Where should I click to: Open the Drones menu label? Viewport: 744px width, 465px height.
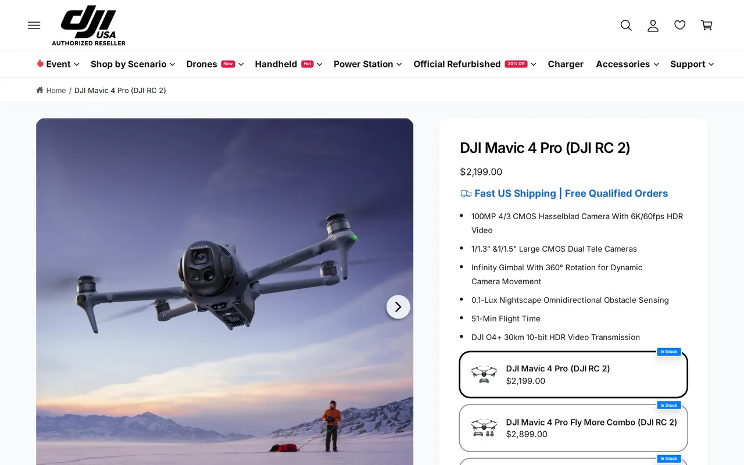pyautogui.click(x=202, y=64)
